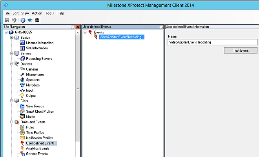Open Time Profiles clock icon

[22, 133]
